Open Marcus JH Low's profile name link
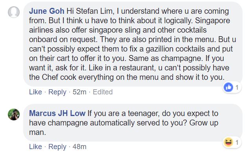The height and width of the screenshot is (153, 252). (57, 113)
